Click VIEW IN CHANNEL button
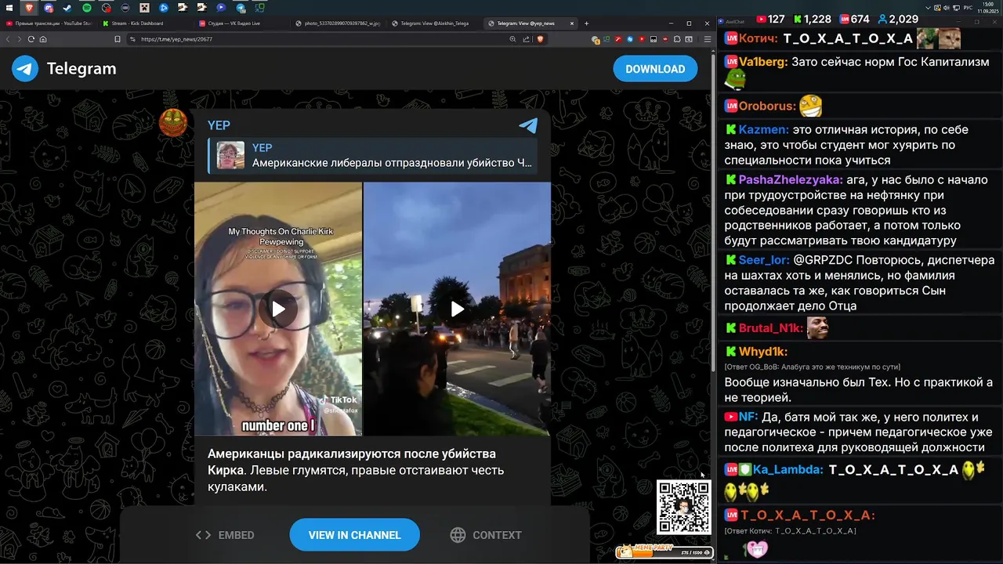Screen dimensions: 1003x564 click(x=354, y=535)
